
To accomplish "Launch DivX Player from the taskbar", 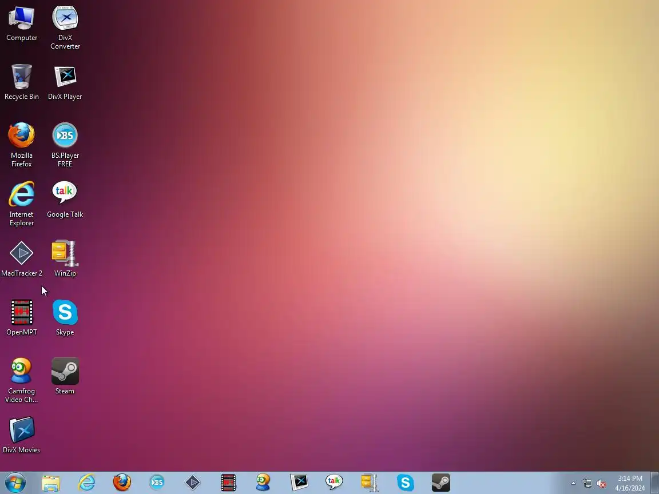I will (299, 483).
